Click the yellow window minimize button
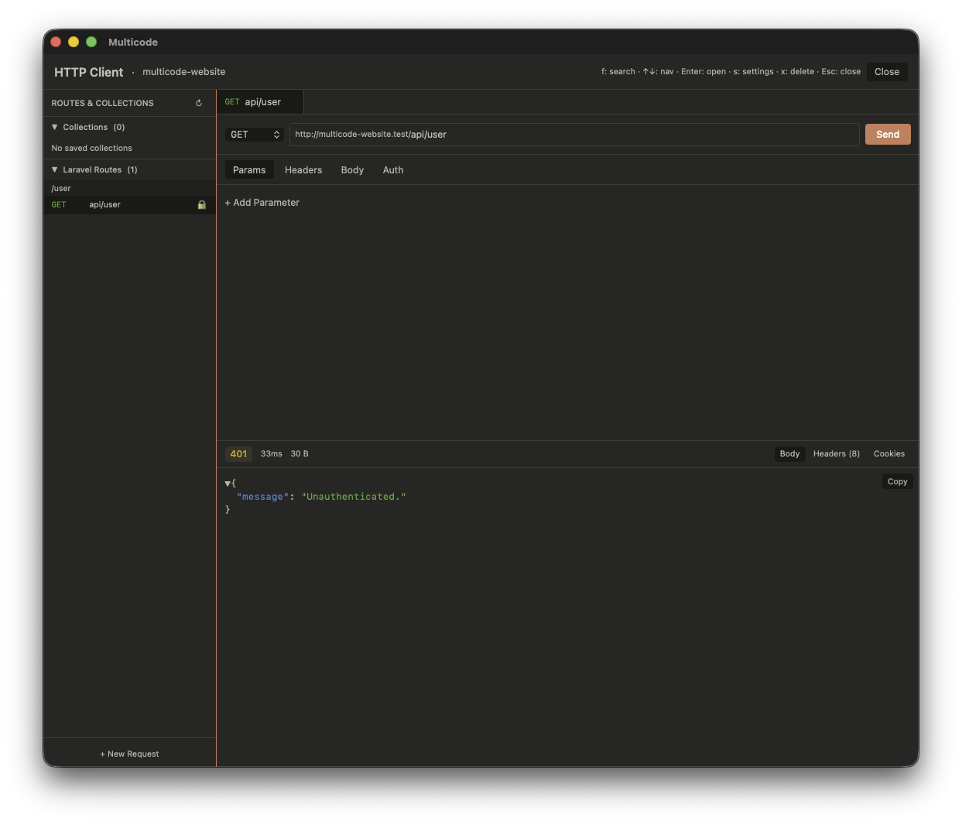This screenshot has width=962, height=824. point(74,42)
